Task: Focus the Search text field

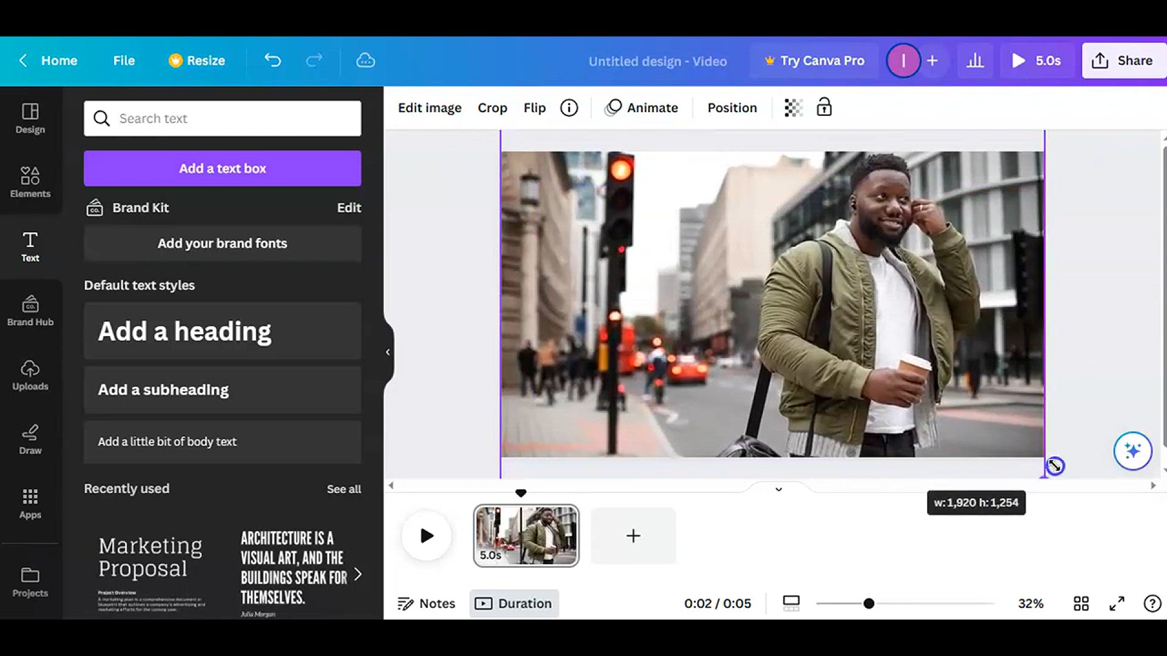Action: [222, 118]
